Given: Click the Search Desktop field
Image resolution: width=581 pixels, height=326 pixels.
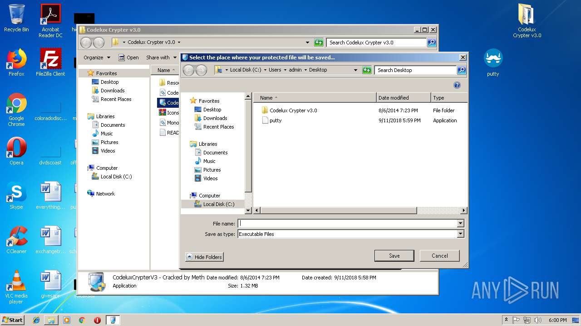Looking at the screenshot, I should click(415, 70).
